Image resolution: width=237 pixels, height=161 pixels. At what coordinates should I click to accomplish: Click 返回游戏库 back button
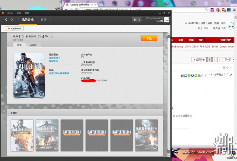tap(14, 28)
